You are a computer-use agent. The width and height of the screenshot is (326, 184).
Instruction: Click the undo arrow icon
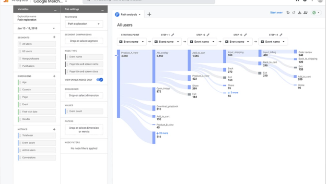coord(288,12)
